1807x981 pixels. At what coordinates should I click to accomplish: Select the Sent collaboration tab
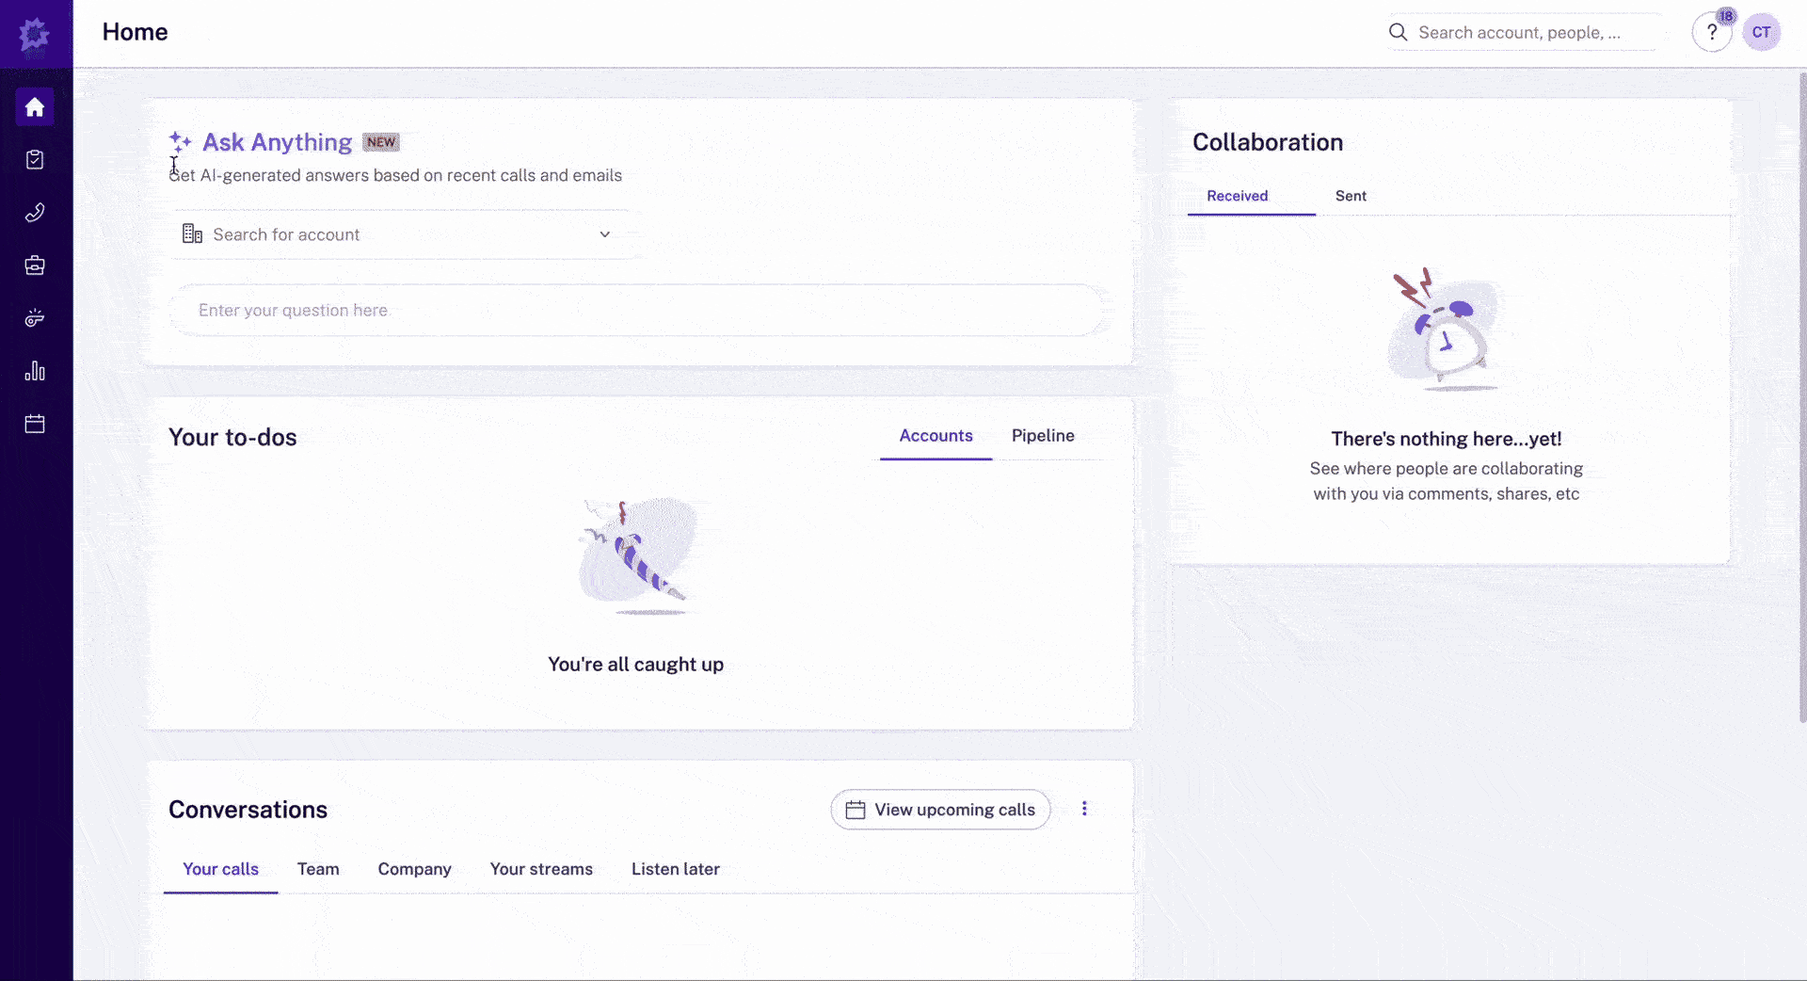click(1350, 196)
